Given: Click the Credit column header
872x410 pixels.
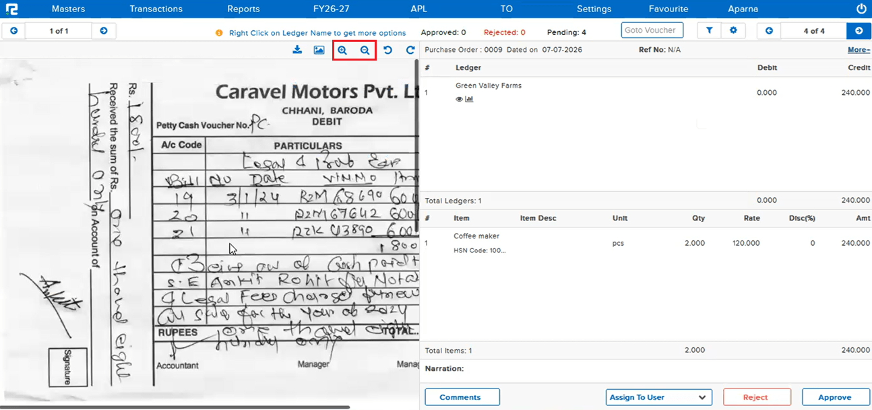Looking at the screenshot, I should click(x=859, y=68).
